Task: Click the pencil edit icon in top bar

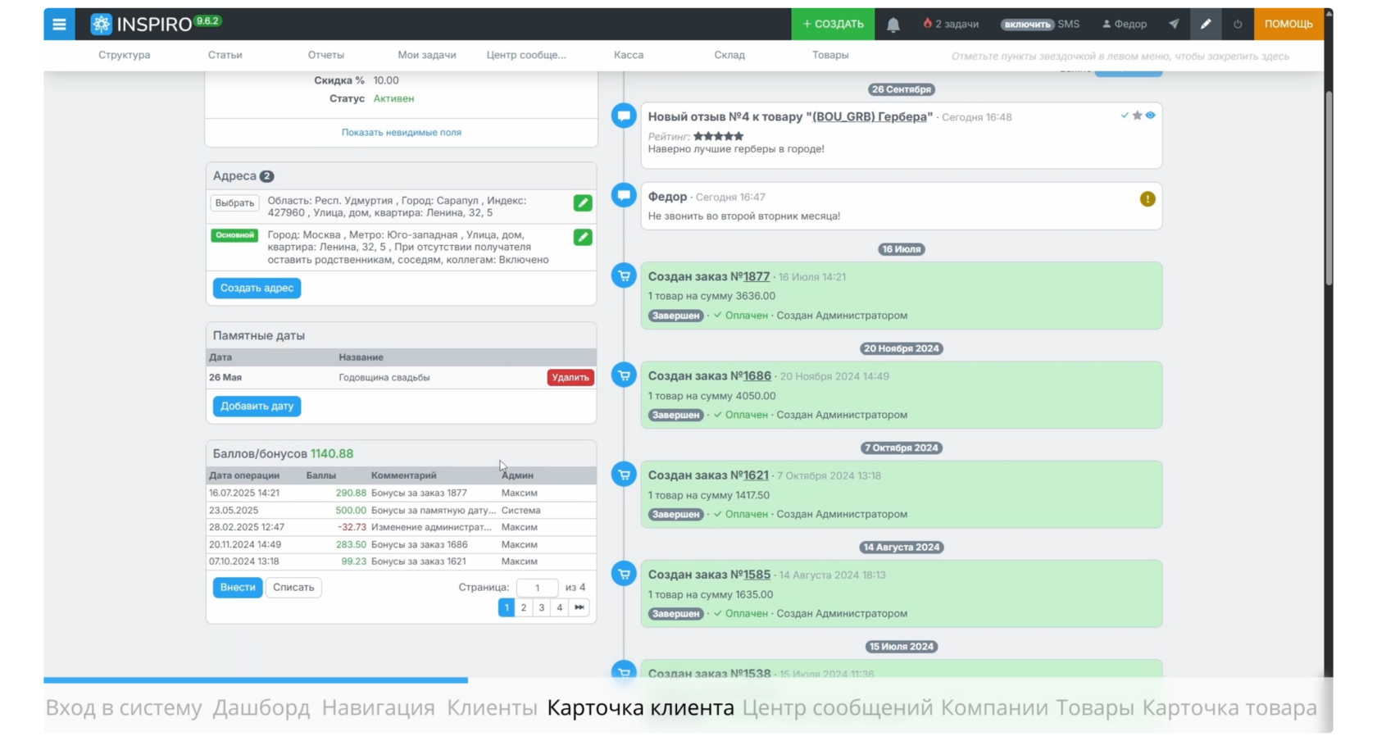Action: pos(1206,24)
